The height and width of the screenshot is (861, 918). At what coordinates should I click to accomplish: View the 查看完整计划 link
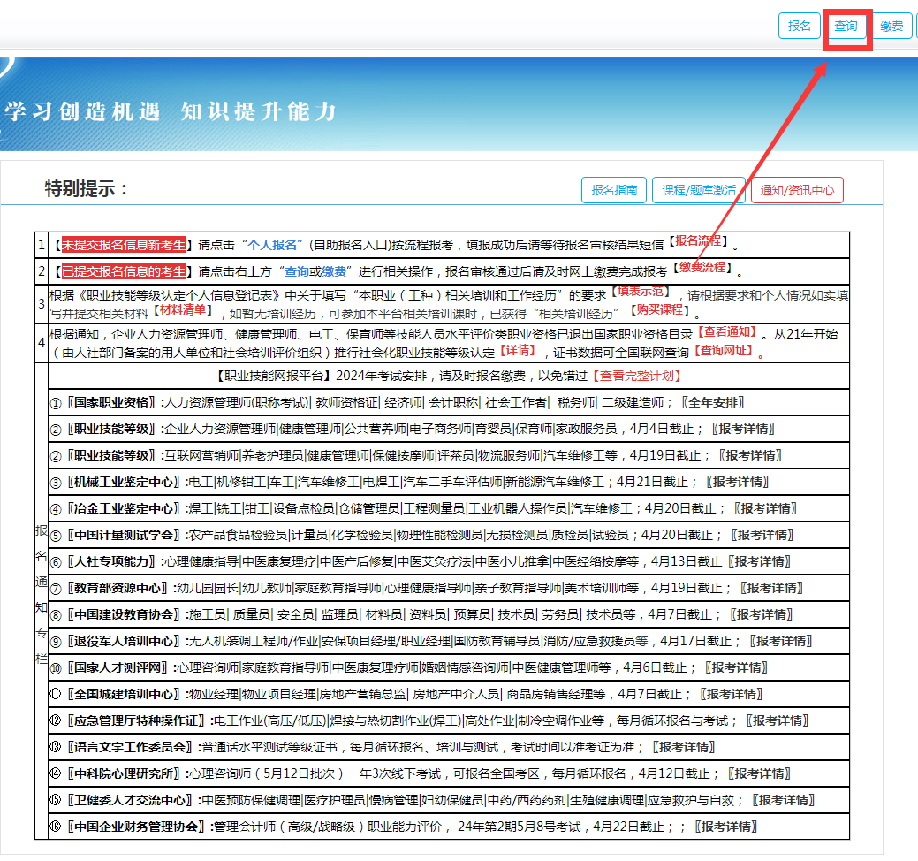tap(637, 376)
